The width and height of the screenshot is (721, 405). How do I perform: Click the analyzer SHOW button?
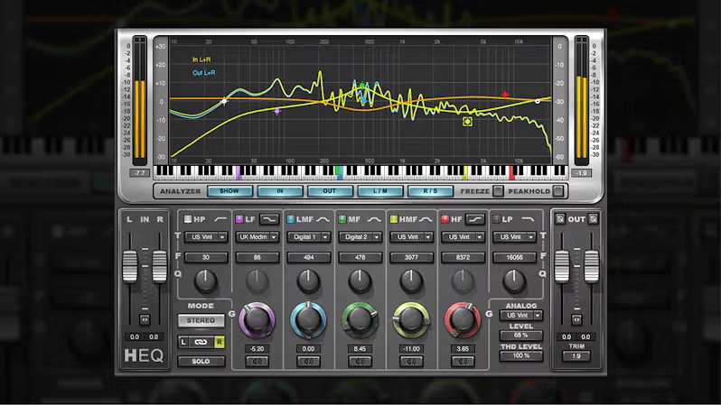(229, 191)
